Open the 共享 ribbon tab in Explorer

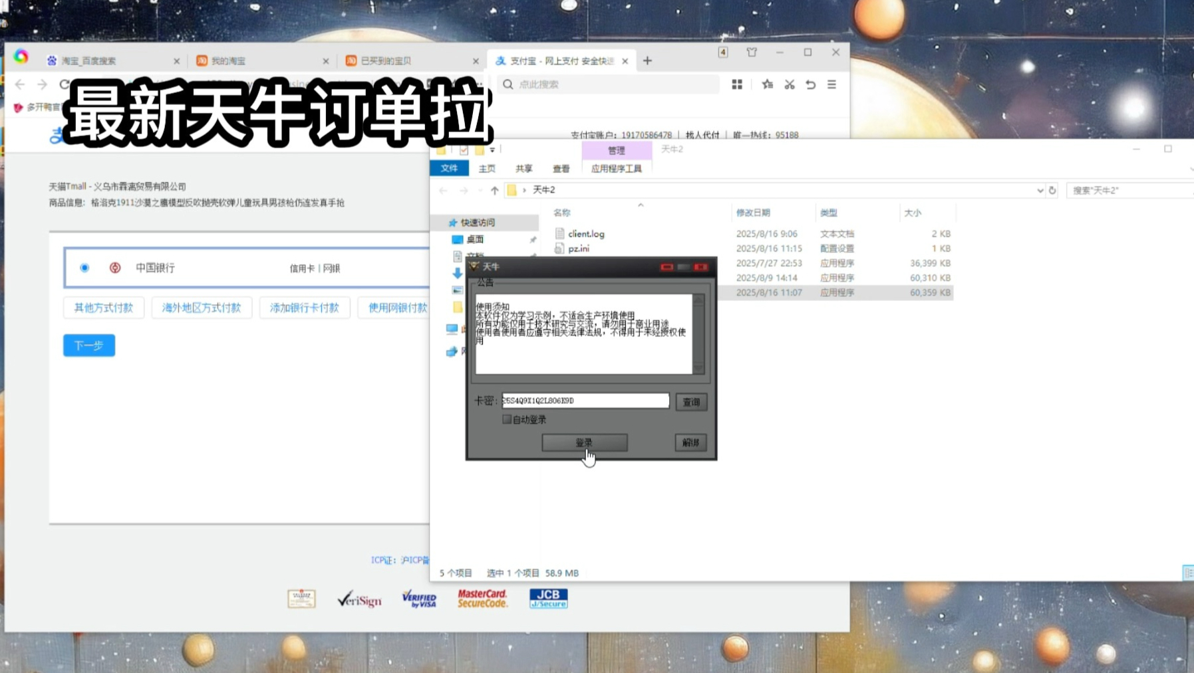point(524,169)
